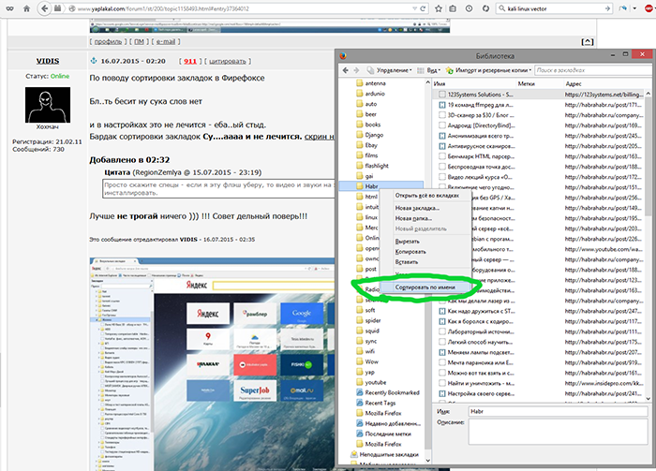
Task: Open the history clock icon in toolbar
Action: coord(469,8)
